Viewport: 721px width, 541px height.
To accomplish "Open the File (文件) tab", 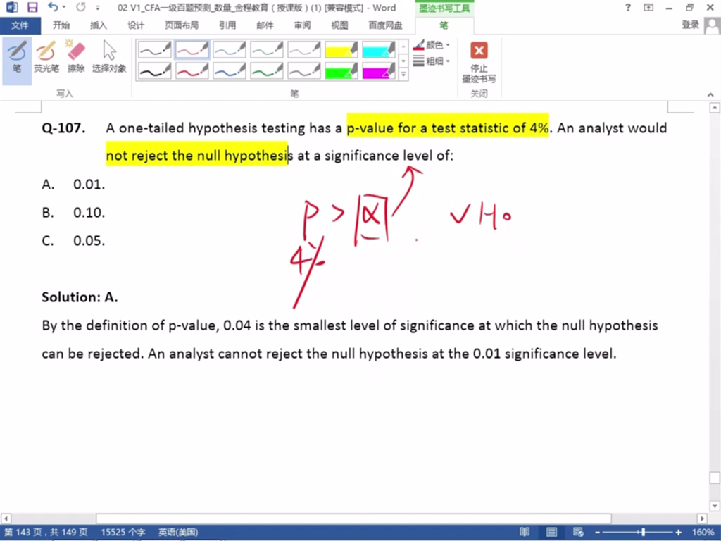I will coord(20,25).
